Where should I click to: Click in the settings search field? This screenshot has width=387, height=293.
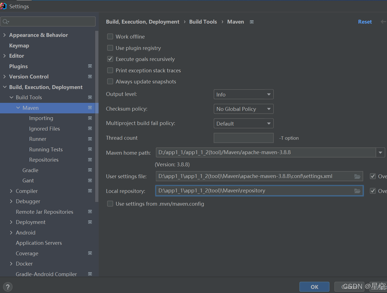click(x=48, y=21)
